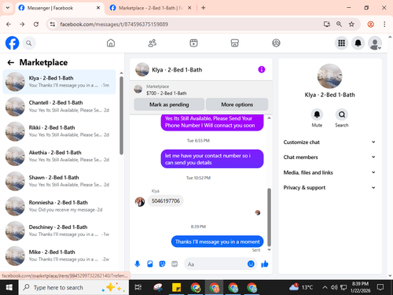Screen dimensions: 393x295
Task: Click large profile picture in right panel
Action: coord(329,76)
